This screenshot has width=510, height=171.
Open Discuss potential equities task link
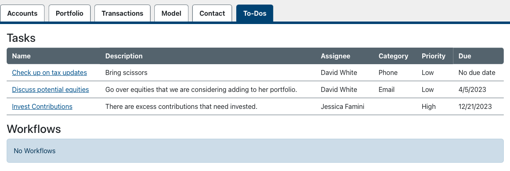(x=50, y=89)
